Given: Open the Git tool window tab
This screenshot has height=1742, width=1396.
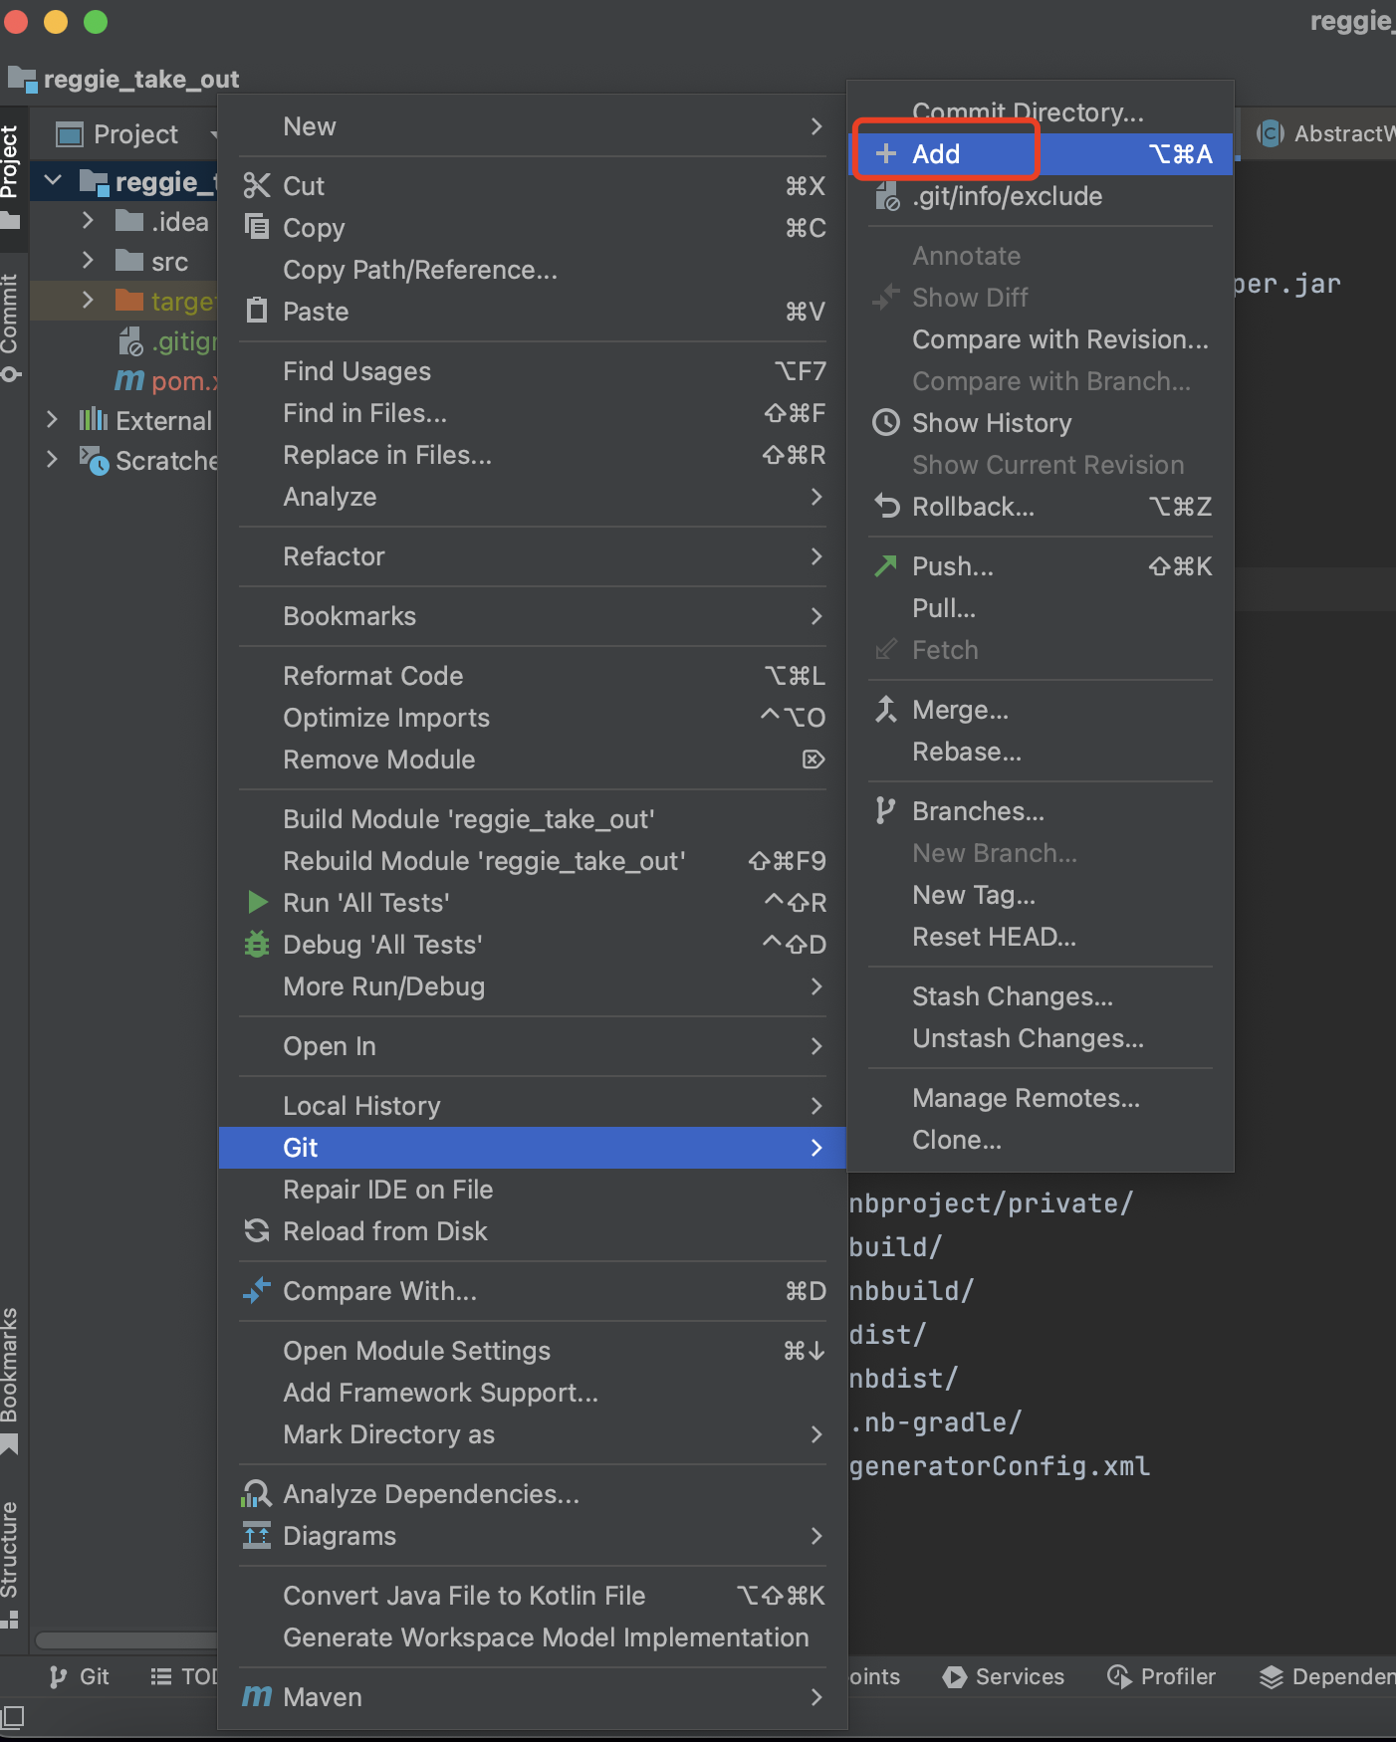Looking at the screenshot, I should 80,1677.
